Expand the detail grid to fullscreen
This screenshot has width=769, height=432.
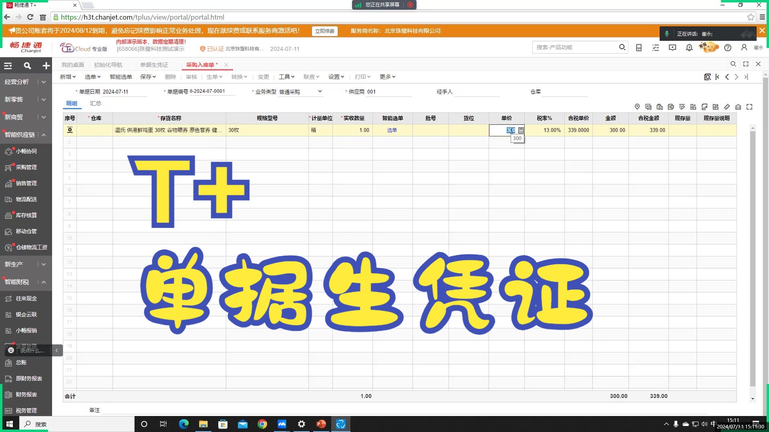pos(749,107)
